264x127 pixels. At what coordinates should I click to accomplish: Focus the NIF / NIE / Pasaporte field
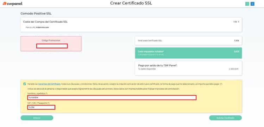[x=41, y=107]
